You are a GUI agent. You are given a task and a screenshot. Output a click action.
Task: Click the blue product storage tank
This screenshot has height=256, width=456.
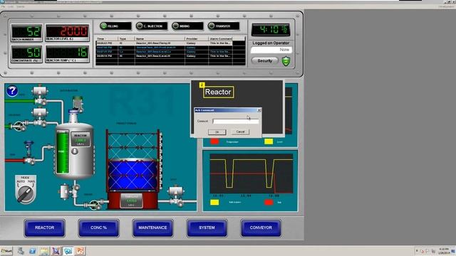point(133,175)
